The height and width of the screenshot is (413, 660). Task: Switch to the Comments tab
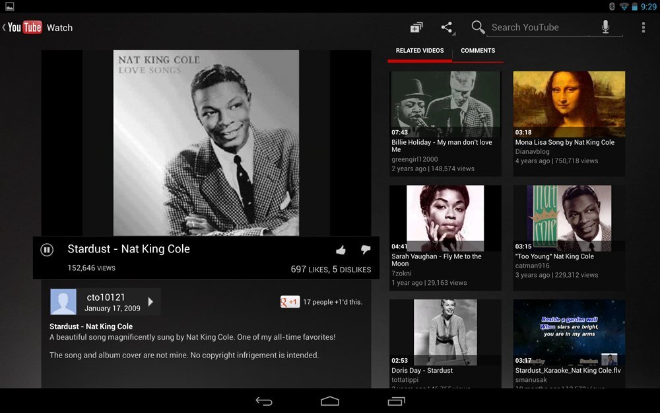coord(478,51)
